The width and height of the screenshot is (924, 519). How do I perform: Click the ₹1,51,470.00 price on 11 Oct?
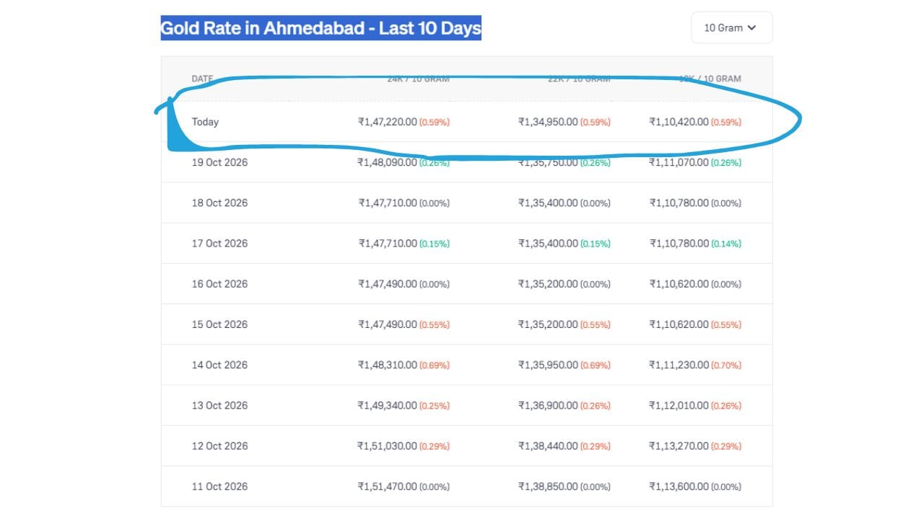pyautogui.click(x=387, y=486)
